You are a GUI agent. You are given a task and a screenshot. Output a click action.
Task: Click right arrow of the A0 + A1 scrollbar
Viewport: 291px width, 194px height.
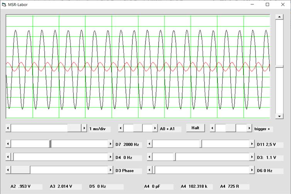(x=155, y=129)
